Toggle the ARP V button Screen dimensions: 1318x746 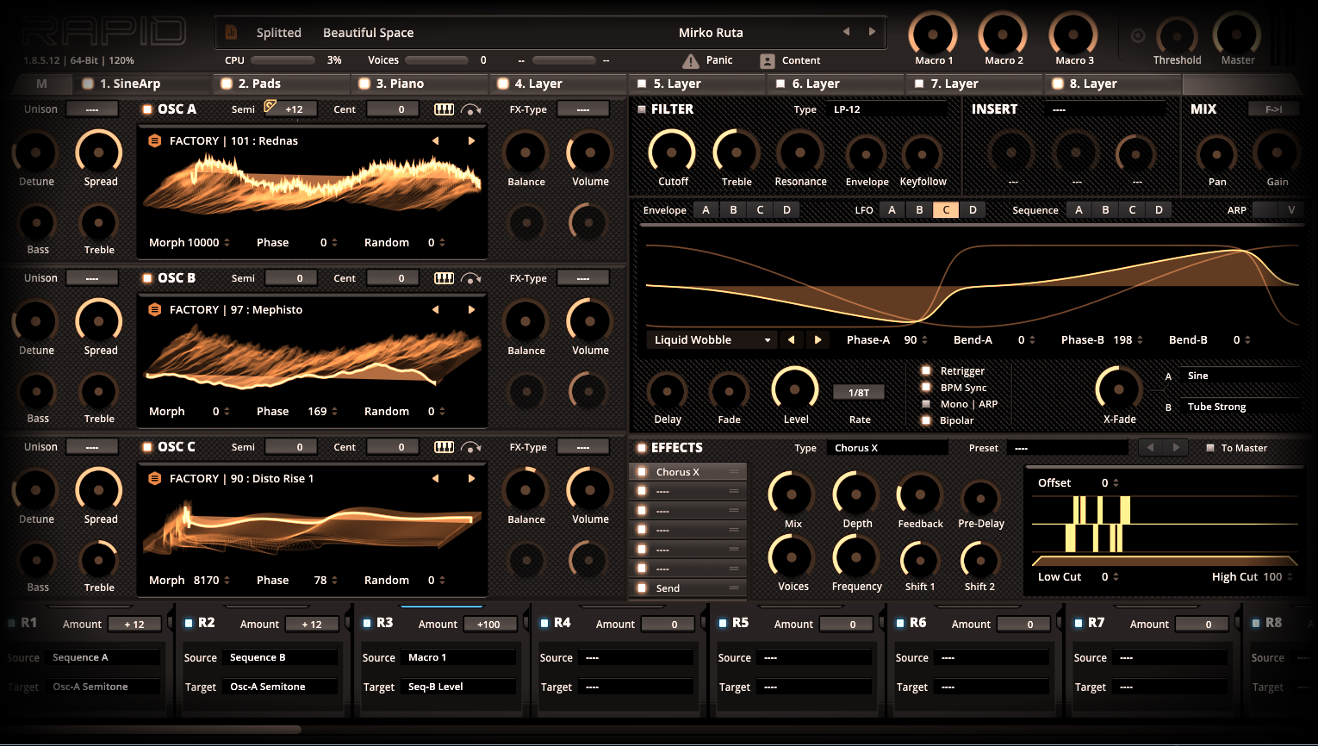coord(1291,210)
